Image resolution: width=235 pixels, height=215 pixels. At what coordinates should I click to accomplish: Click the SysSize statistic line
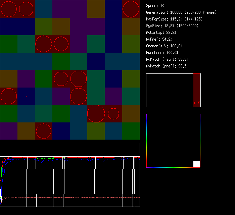pos(172,26)
